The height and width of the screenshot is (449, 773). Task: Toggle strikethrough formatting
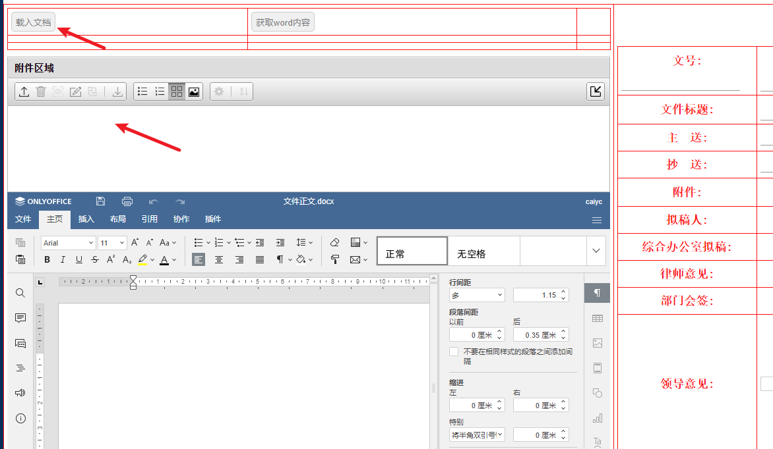(95, 259)
